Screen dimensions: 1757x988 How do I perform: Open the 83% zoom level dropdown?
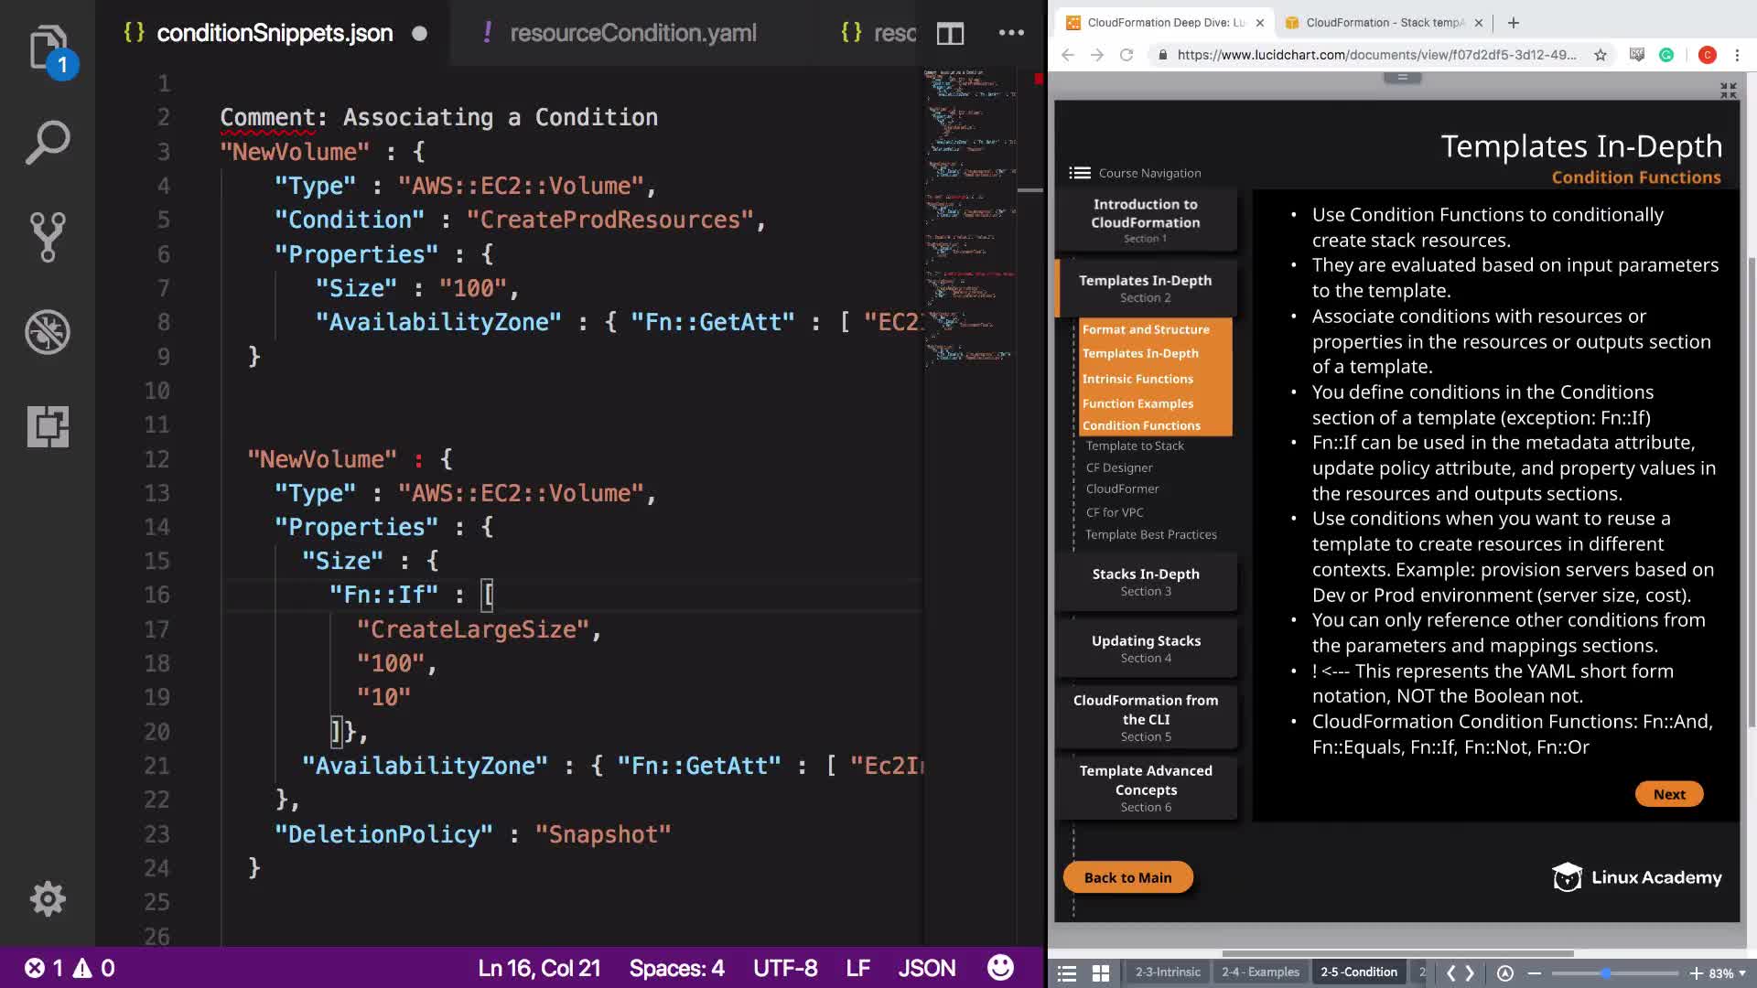pos(1727,973)
